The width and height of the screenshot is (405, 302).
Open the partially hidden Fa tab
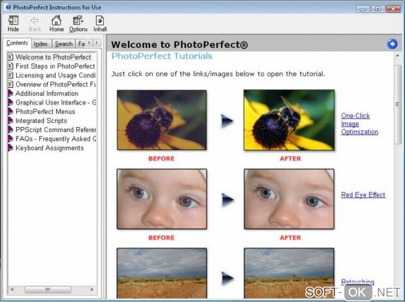point(81,44)
